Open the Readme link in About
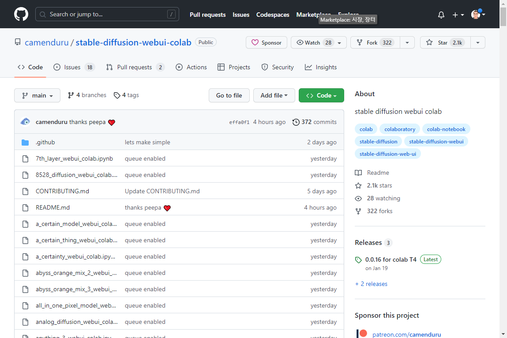The height and width of the screenshot is (338, 507). point(372,173)
